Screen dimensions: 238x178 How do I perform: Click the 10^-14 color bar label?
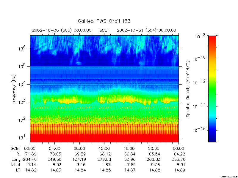[x=199, y=106]
